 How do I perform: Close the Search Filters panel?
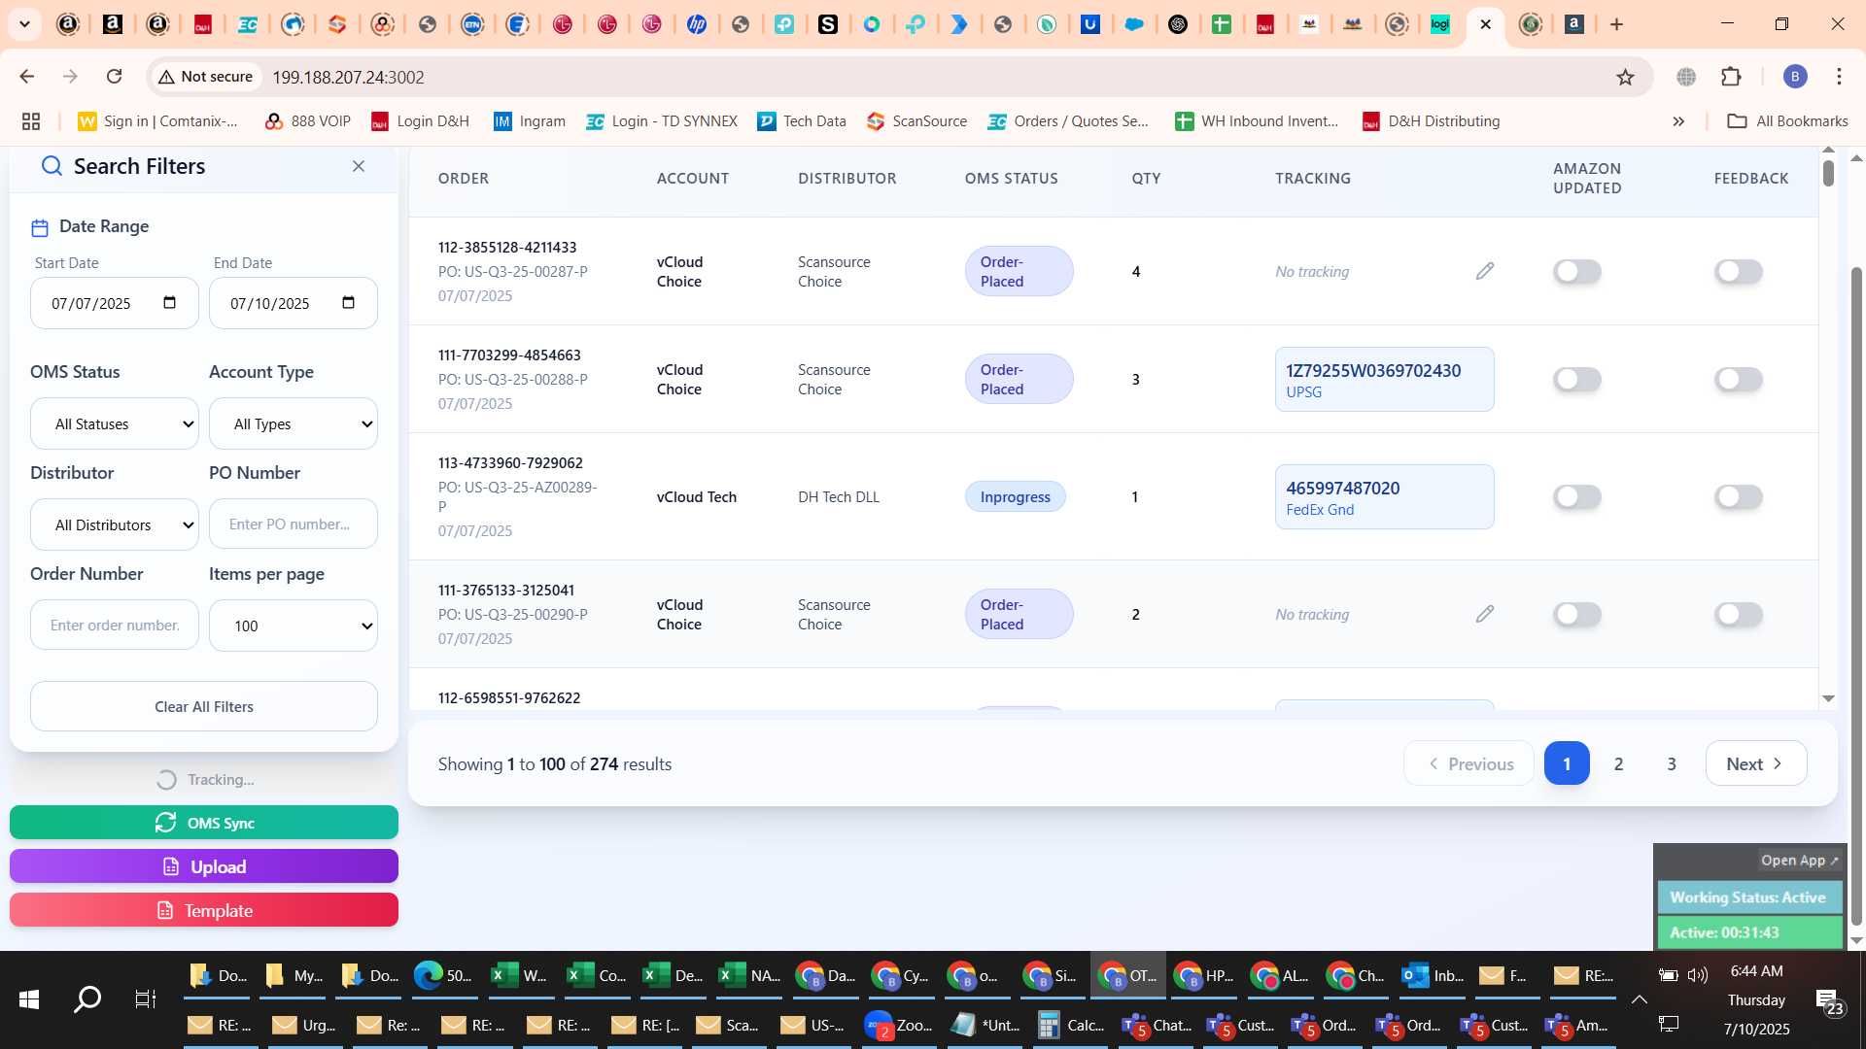359,166
